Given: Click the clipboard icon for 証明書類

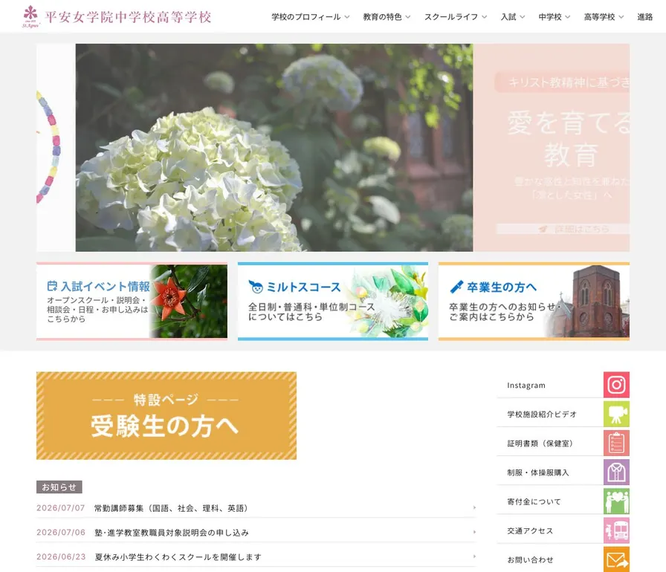Looking at the screenshot, I should (x=616, y=443).
